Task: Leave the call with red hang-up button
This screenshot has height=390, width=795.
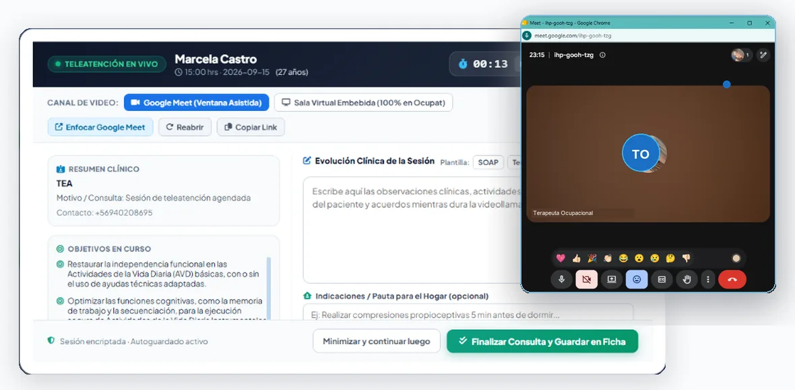Action: coord(732,279)
